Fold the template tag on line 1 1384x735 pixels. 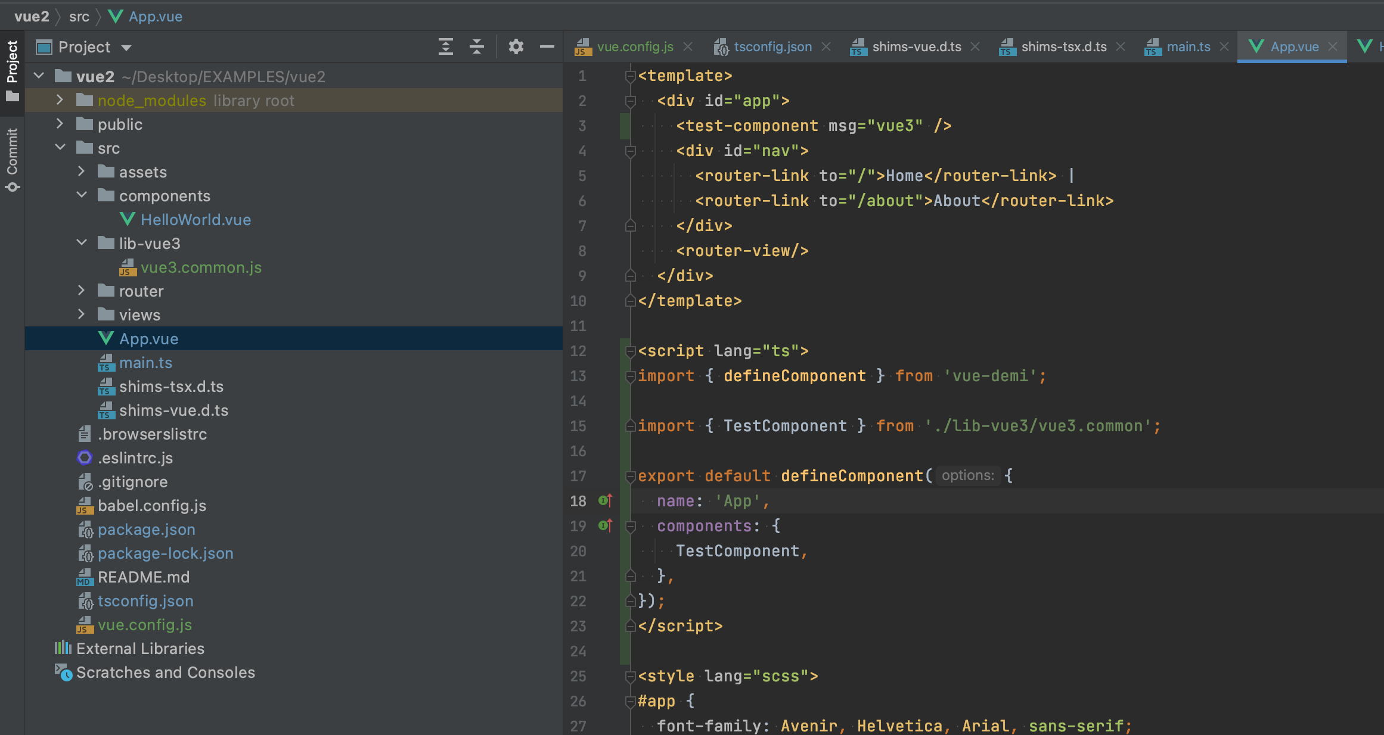click(x=630, y=76)
